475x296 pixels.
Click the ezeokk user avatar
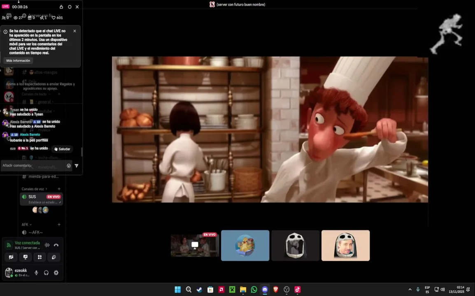point(9,273)
